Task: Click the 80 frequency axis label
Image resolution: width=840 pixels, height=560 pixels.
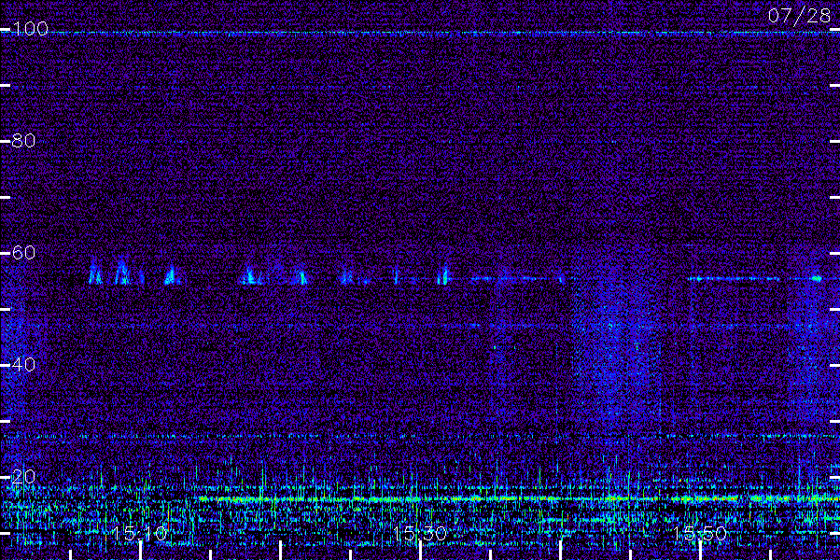Action: (23, 140)
